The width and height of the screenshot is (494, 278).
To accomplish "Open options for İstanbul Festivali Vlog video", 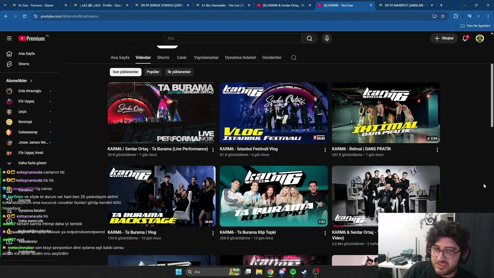I will click(x=325, y=150).
